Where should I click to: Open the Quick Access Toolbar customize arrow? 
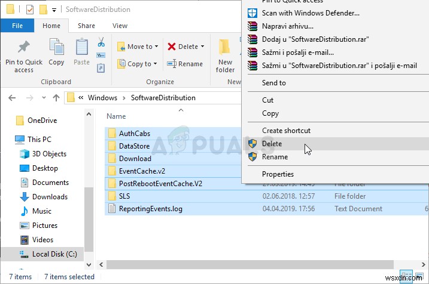(54, 10)
